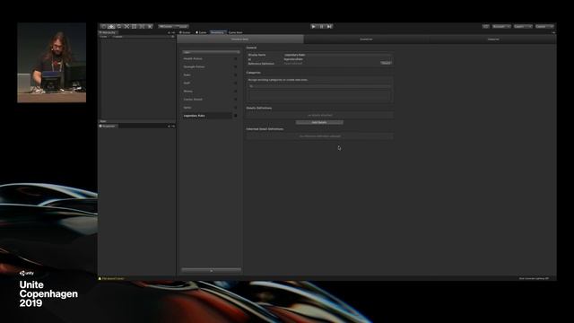The height and width of the screenshot is (323, 574).
Task: Click the Add Details button
Action: coord(319,122)
